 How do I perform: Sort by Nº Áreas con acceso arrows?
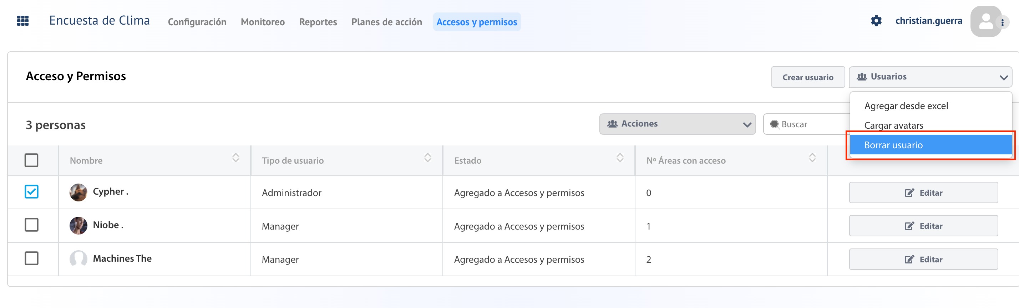point(812,158)
